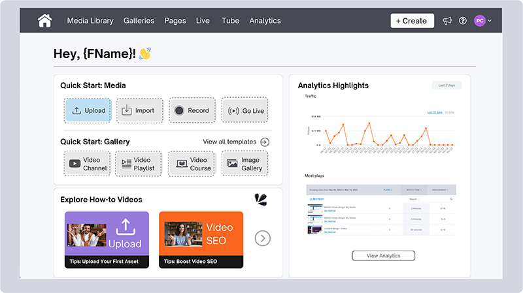Open the Live menu

(203, 21)
